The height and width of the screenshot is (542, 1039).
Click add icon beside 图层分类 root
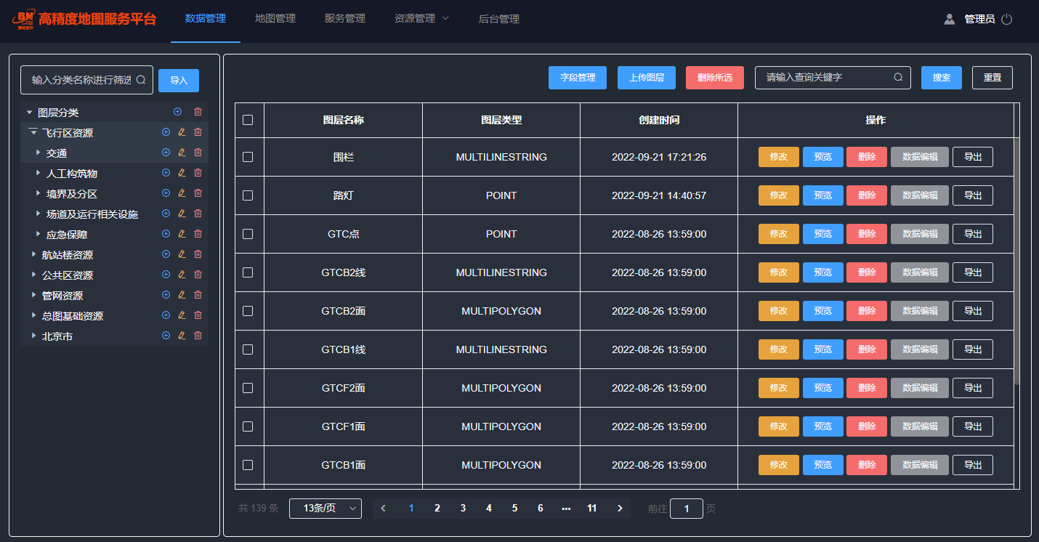(x=177, y=112)
